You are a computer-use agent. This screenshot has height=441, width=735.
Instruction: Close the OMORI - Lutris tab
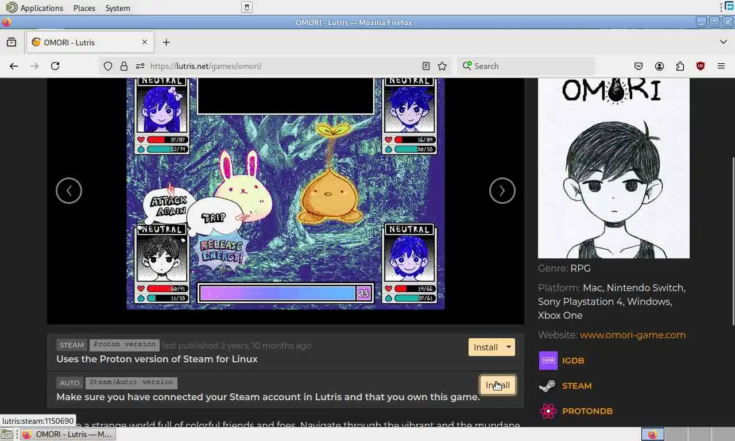[x=145, y=42]
